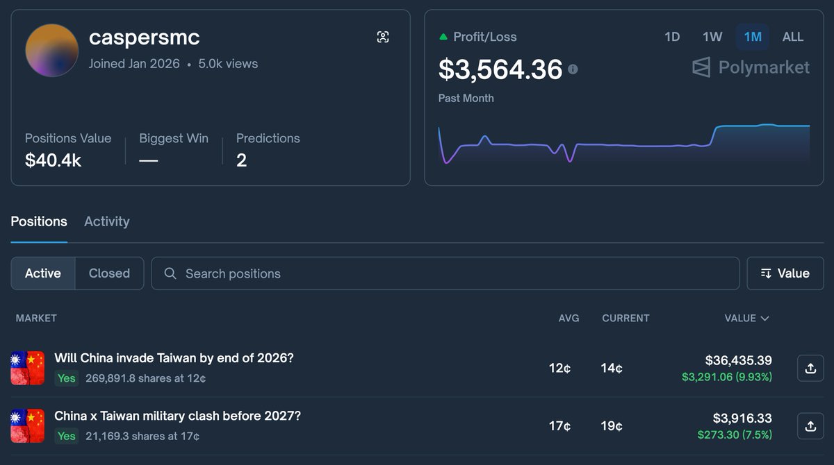Click the VALUE column header chevron
834x465 pixels.
tap(764, 318)
